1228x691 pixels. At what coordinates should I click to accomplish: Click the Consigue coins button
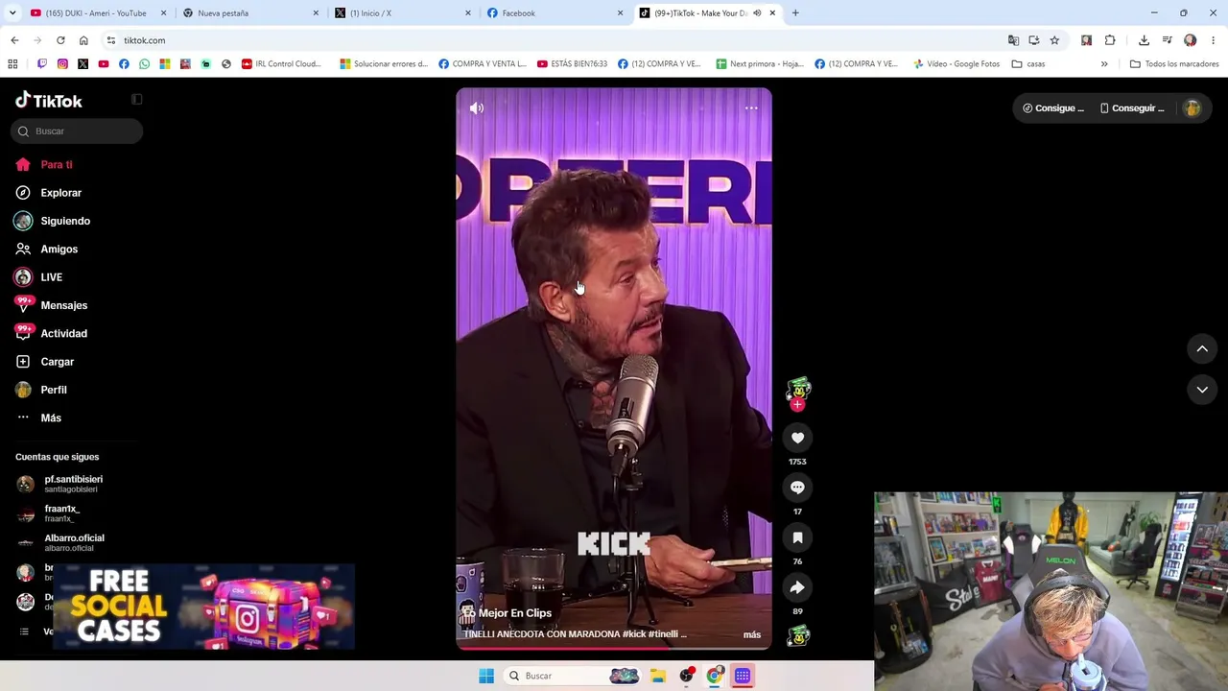tap(1053, 108)
